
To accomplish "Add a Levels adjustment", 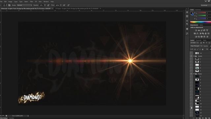I will (199, 30).
